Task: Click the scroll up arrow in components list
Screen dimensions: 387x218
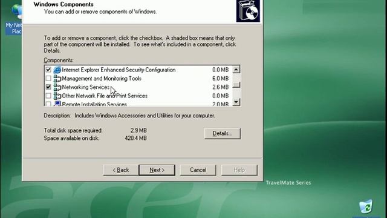Action: click(x=236, y=70)
